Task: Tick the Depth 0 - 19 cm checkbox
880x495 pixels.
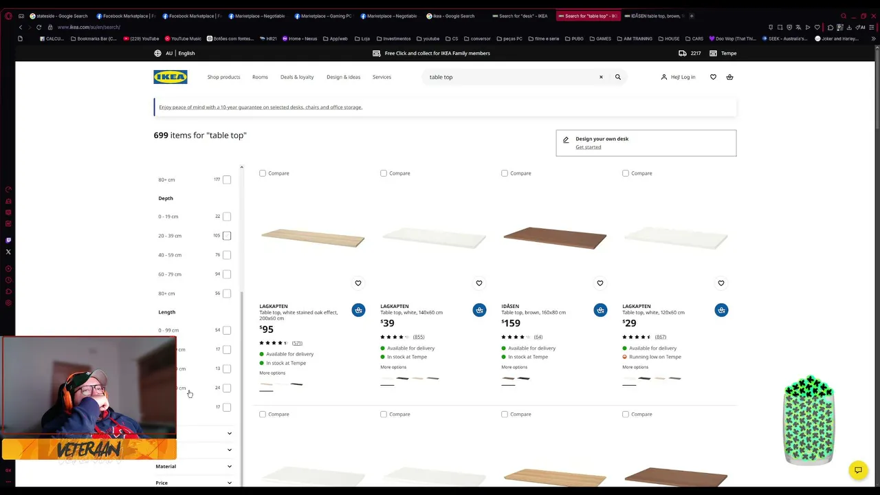Action: point(227,217)
